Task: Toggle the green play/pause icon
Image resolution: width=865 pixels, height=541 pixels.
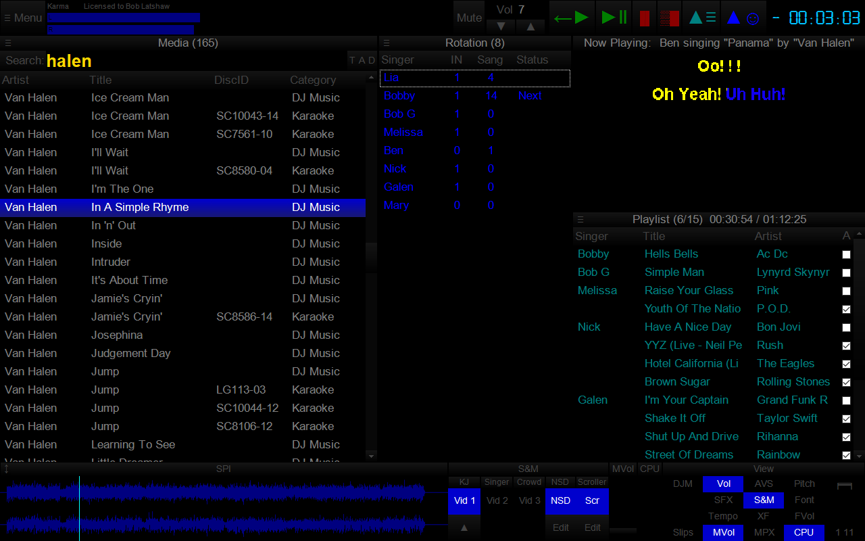Action: coord(614,18)
